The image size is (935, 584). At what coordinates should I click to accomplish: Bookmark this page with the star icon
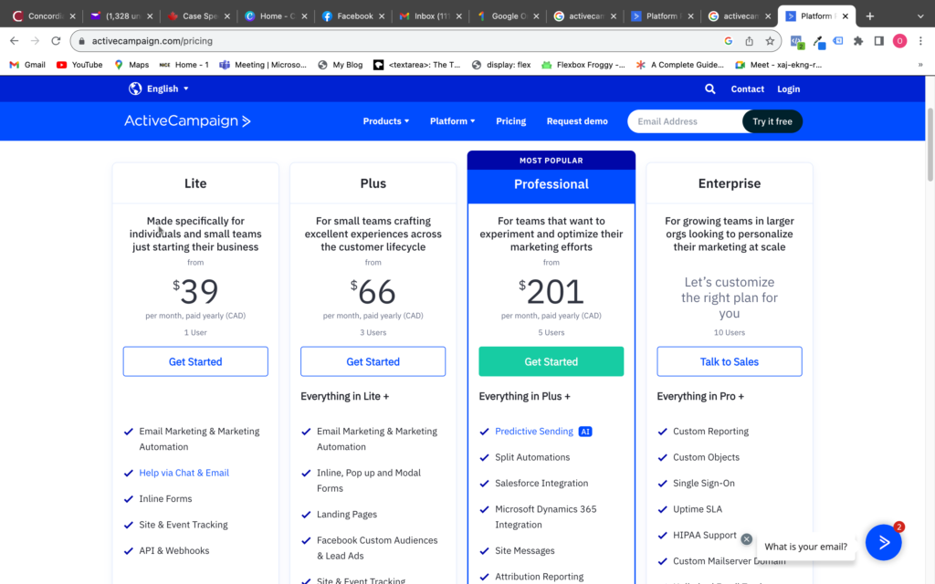[x=770, y=41]
